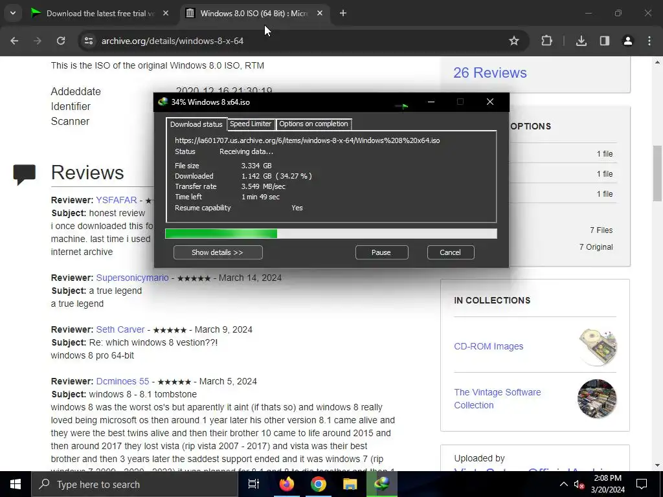663x497 pixels.
Task: Cancel the Windows 8 x64.iso download
Action: pos(451,252)
